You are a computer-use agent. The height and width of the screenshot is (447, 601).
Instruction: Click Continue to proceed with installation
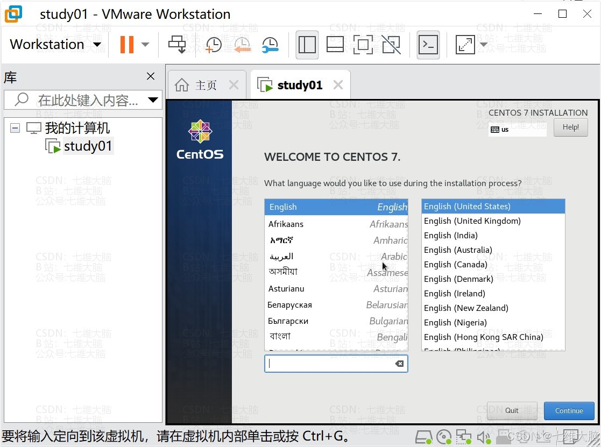tap(569, 410)
